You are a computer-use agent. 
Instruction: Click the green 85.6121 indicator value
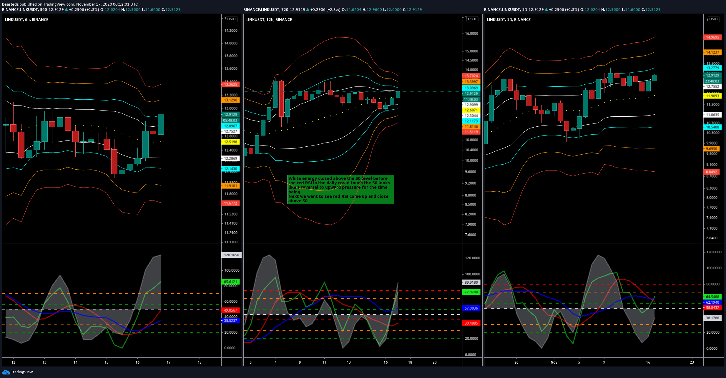[230, 282]
